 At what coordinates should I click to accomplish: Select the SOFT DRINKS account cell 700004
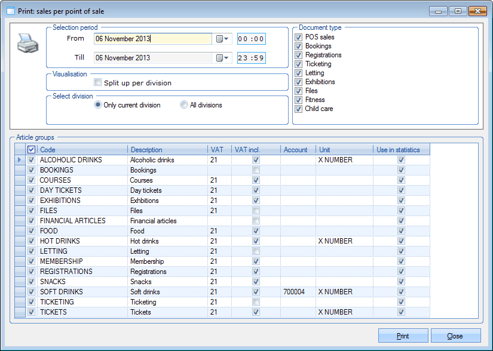pos(298,292)
